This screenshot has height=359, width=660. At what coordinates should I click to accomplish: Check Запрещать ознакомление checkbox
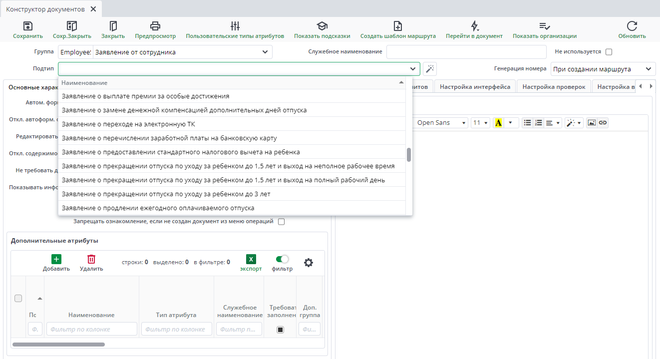click(x=281, y=222)
